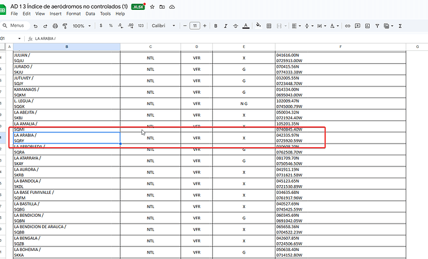428x259 pixels.
Task: Decrease decimal places
Action: [x=120, y=25]
